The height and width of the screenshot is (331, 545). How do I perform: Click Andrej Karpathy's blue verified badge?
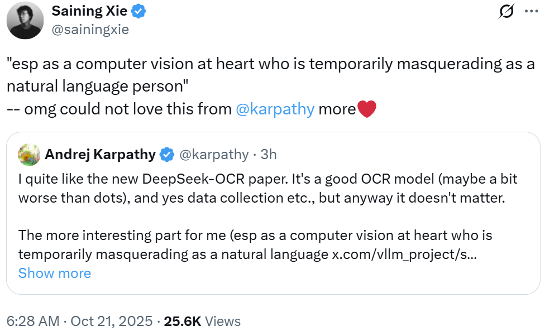167,155
